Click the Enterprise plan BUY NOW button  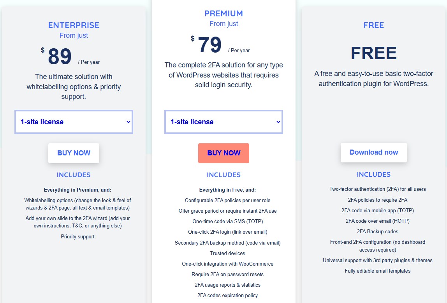point(74,153)
